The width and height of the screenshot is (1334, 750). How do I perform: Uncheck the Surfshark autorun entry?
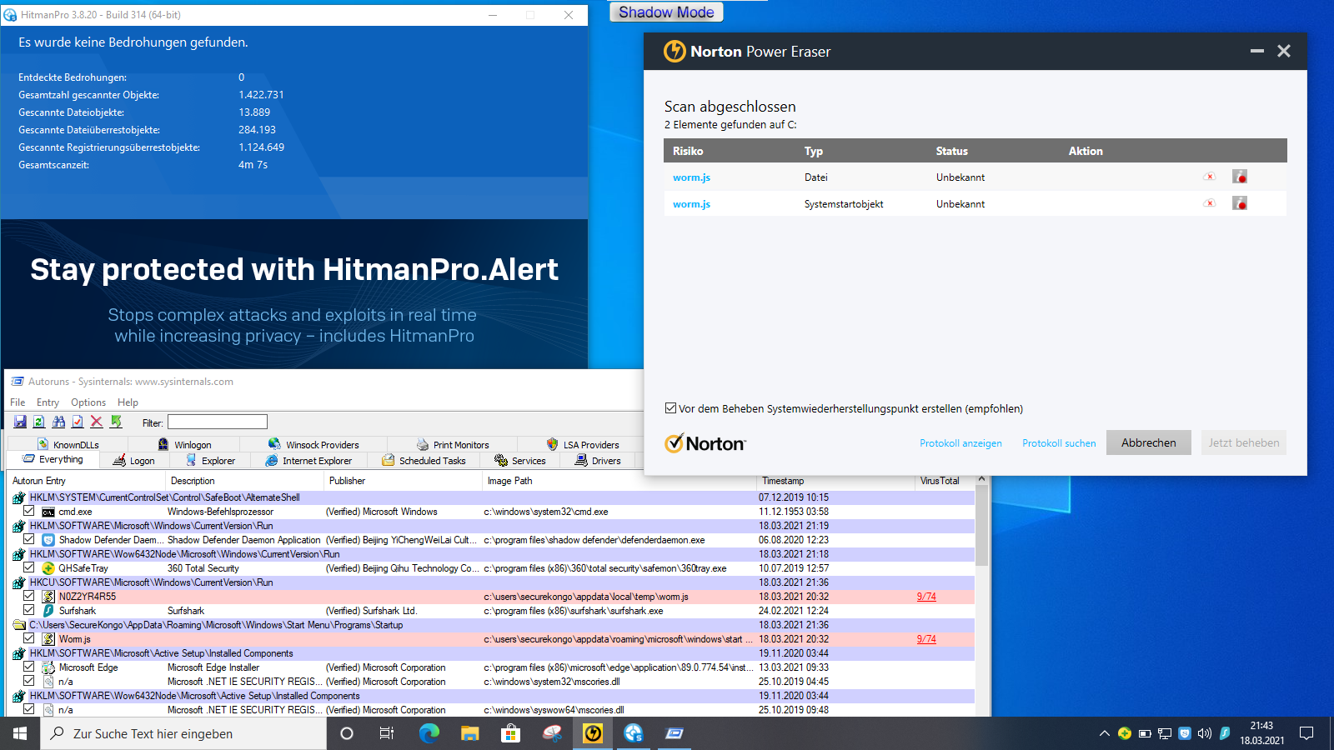click(29, 610)
